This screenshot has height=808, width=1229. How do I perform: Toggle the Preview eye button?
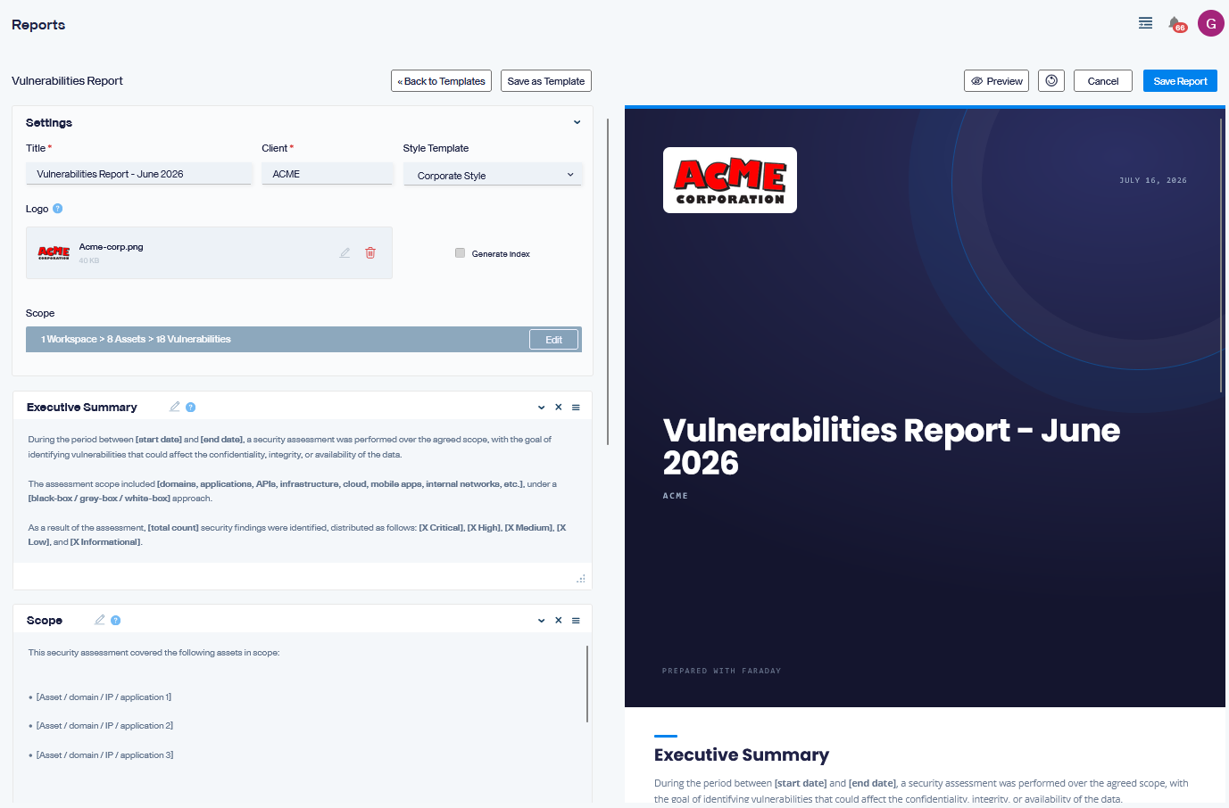coord(996,81)
